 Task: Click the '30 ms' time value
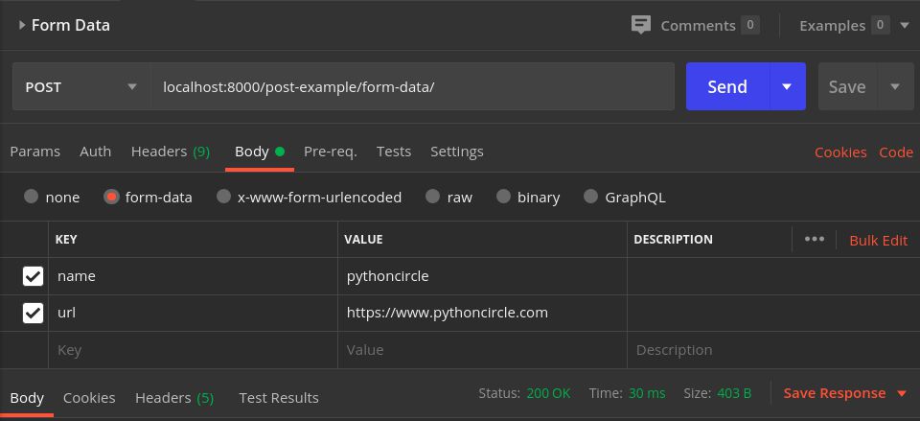tap(647, 393)
